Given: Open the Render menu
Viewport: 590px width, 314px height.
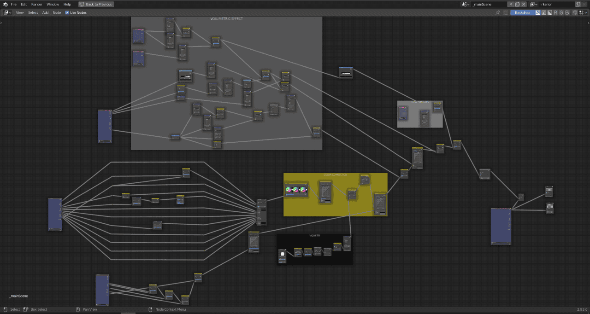Looking at the screenshot, I should (x=36, y=4).
